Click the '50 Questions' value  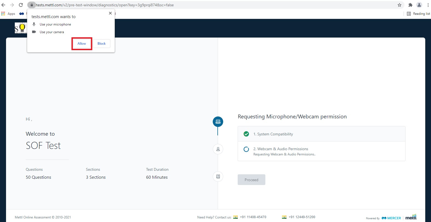(38, 177)
